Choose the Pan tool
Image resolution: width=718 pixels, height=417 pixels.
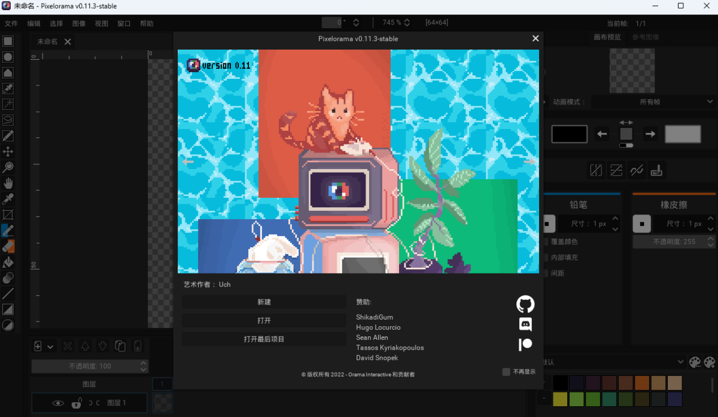[x=7, y=183]
